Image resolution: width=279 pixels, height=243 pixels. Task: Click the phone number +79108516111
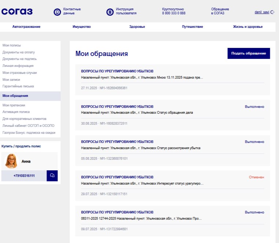tap(24, 176)
